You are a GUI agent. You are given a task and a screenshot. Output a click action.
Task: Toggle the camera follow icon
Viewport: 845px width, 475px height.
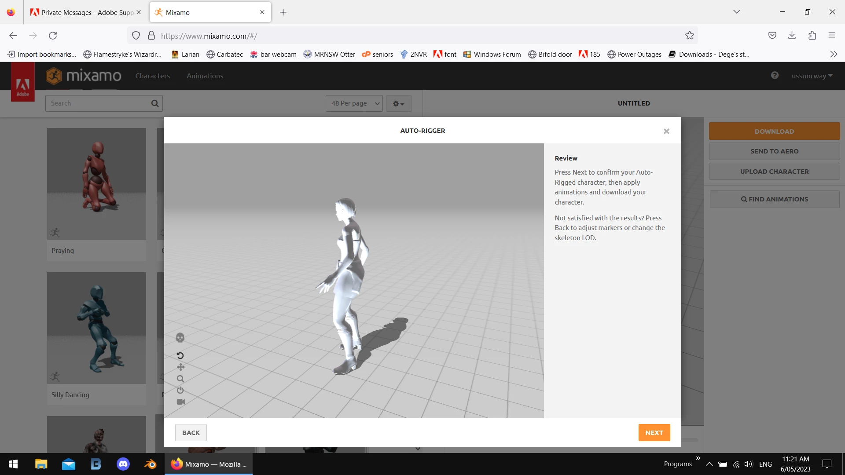click(x=180, y=402)
